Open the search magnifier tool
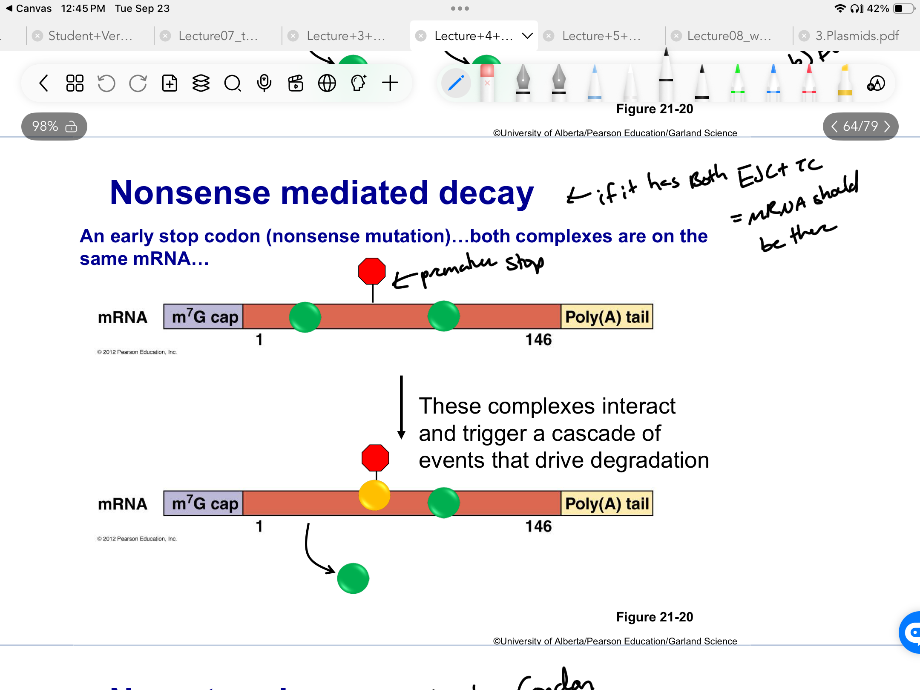Screen dimensions: 920x690 [x=233, y=83]
